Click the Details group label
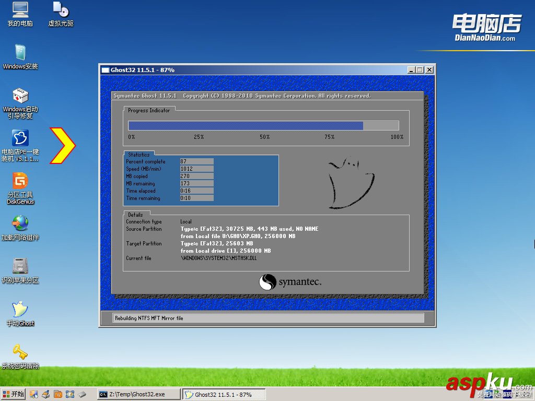Screen dimensions: 535x401 (x=135, y=215)
